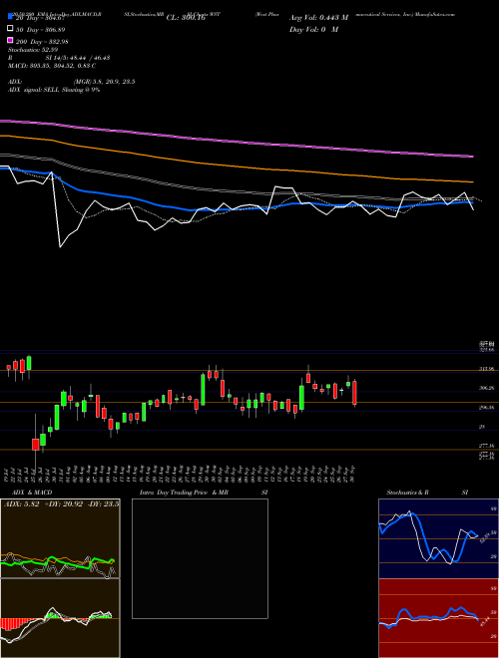Click the ADX '(MGR) 5.8, 20.9, 23.5' values
This screenshot has height=658, width=499.
coord(104,82)
